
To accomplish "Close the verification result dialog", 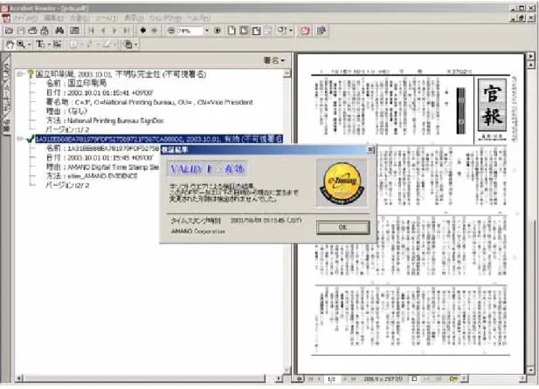I will tap(370, 149).
